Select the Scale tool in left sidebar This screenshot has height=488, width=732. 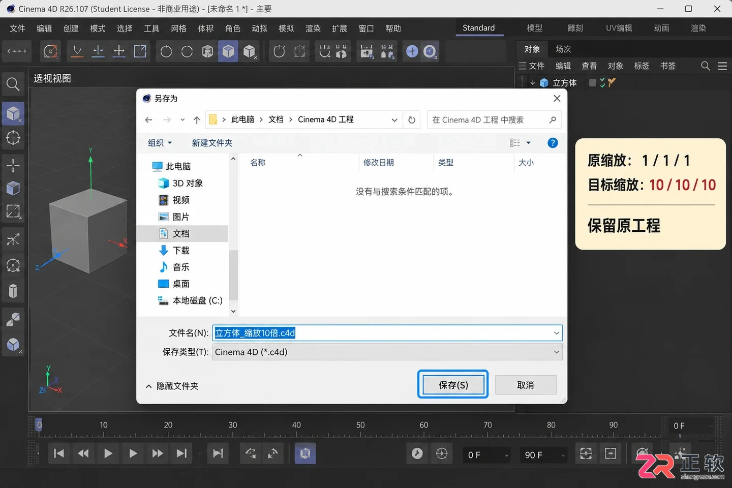coord(13,211)
